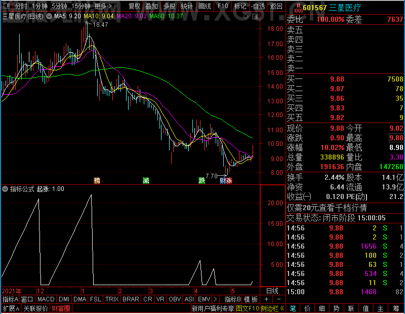Image resolution: width=405 pixels, height=314 pixels.
Task: Select the 筹 chips tab
Action: tap(396, 308)
